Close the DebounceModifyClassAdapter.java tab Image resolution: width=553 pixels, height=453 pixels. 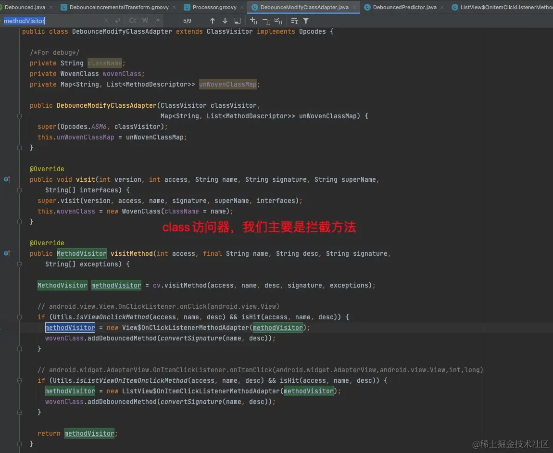(x=354, y=7)
